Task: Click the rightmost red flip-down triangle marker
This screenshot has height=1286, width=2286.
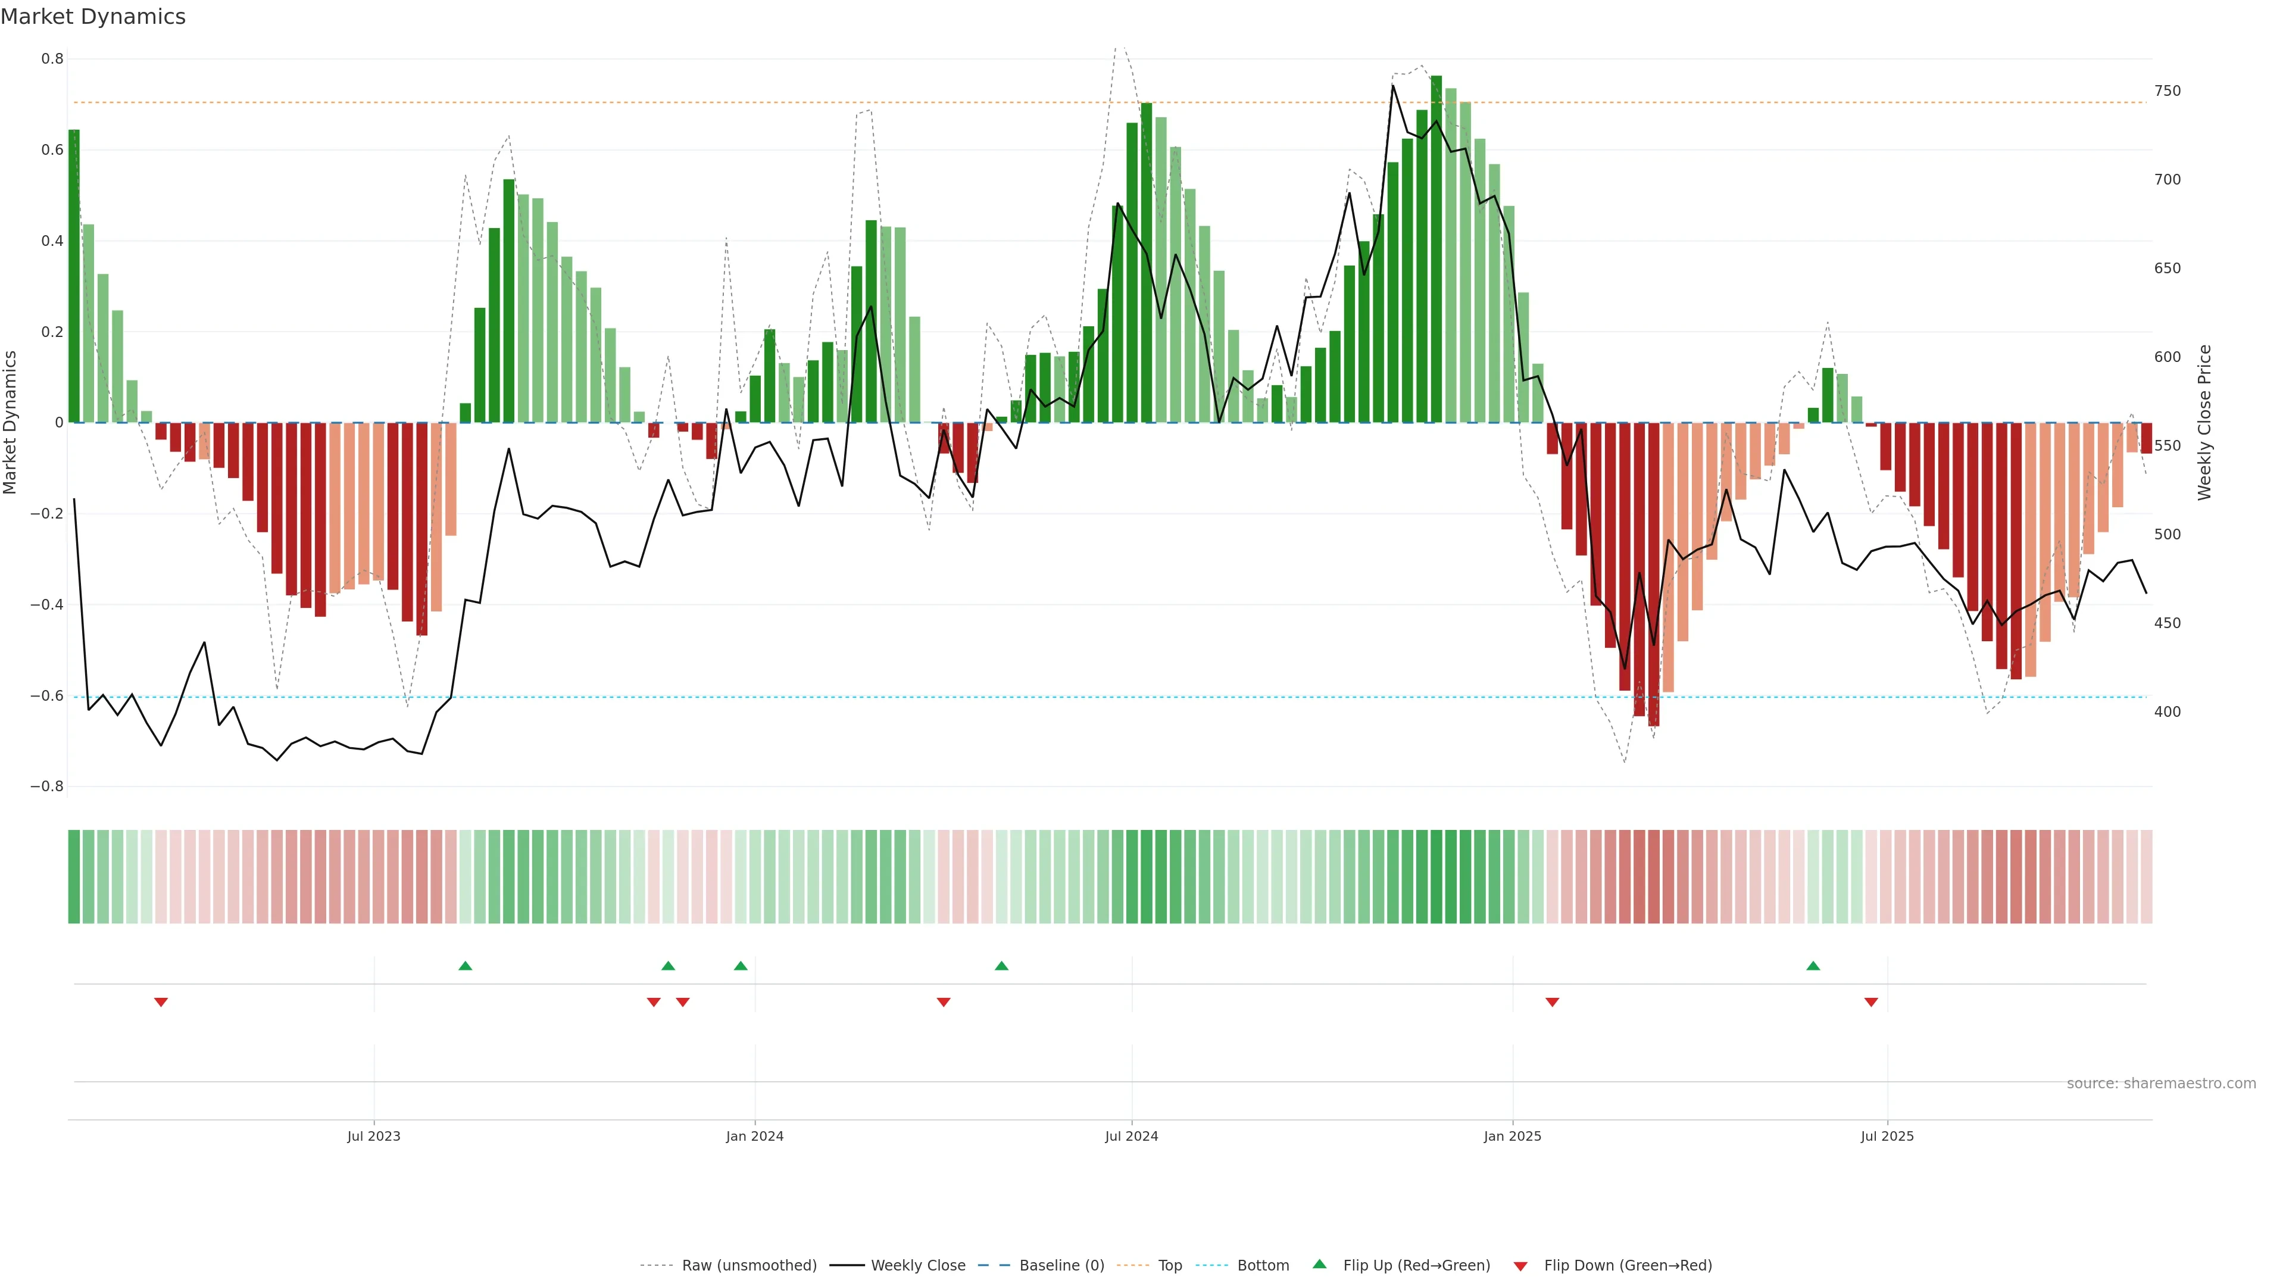Action: tap(1870, 1002)
